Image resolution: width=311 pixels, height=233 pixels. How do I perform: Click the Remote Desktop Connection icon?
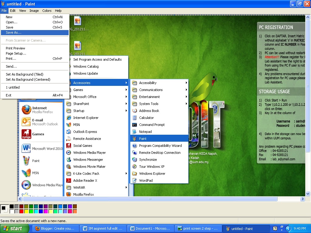135,153
